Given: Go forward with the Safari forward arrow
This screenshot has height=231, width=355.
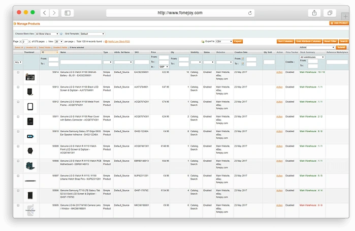Looking at the screenshot, I should [x=54, y=13].
